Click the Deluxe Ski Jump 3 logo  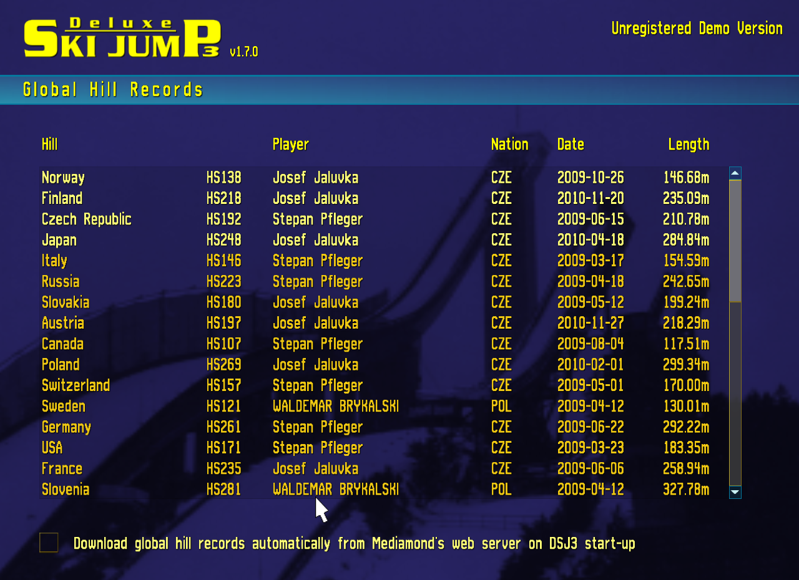tap(122, 39)
